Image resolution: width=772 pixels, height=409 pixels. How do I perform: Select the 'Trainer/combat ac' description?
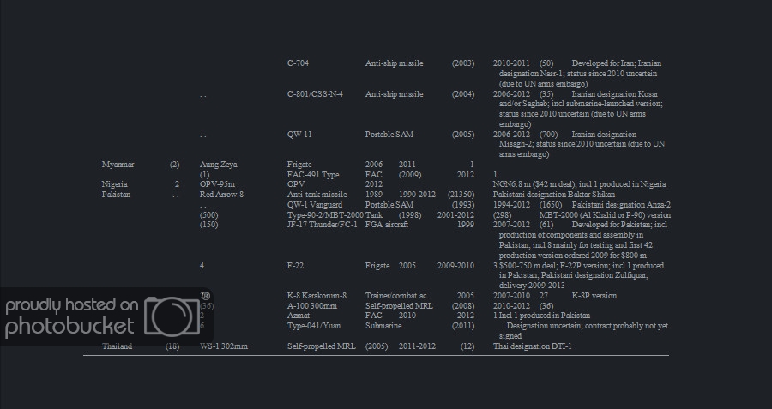(395, 296)
